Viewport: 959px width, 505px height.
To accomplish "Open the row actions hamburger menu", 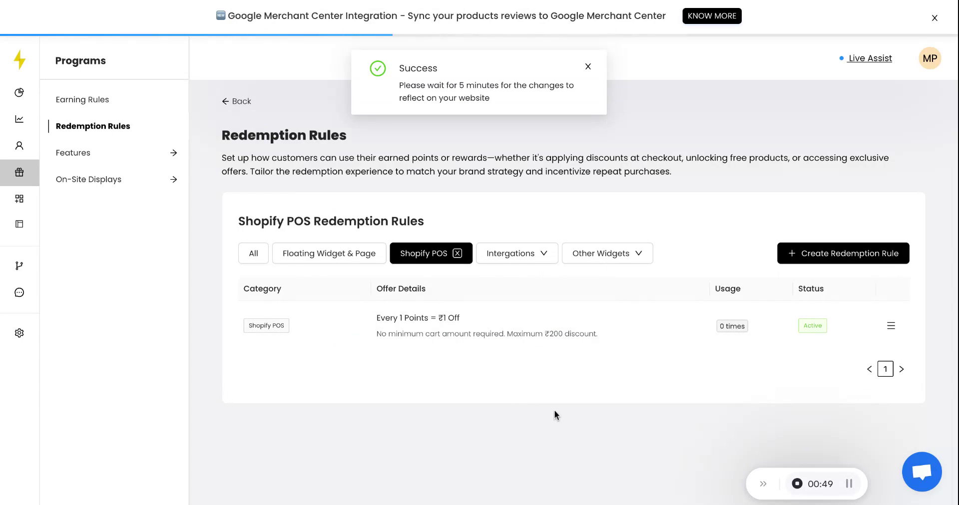I will point(891,326).
